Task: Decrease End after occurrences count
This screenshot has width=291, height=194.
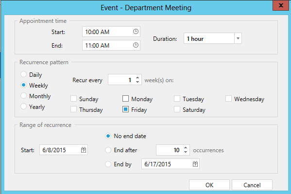Action: tap(186, 152)
